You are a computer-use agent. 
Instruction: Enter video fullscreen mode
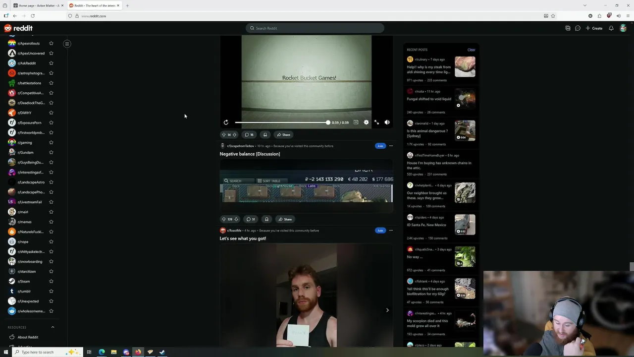[x=376, y=122]
